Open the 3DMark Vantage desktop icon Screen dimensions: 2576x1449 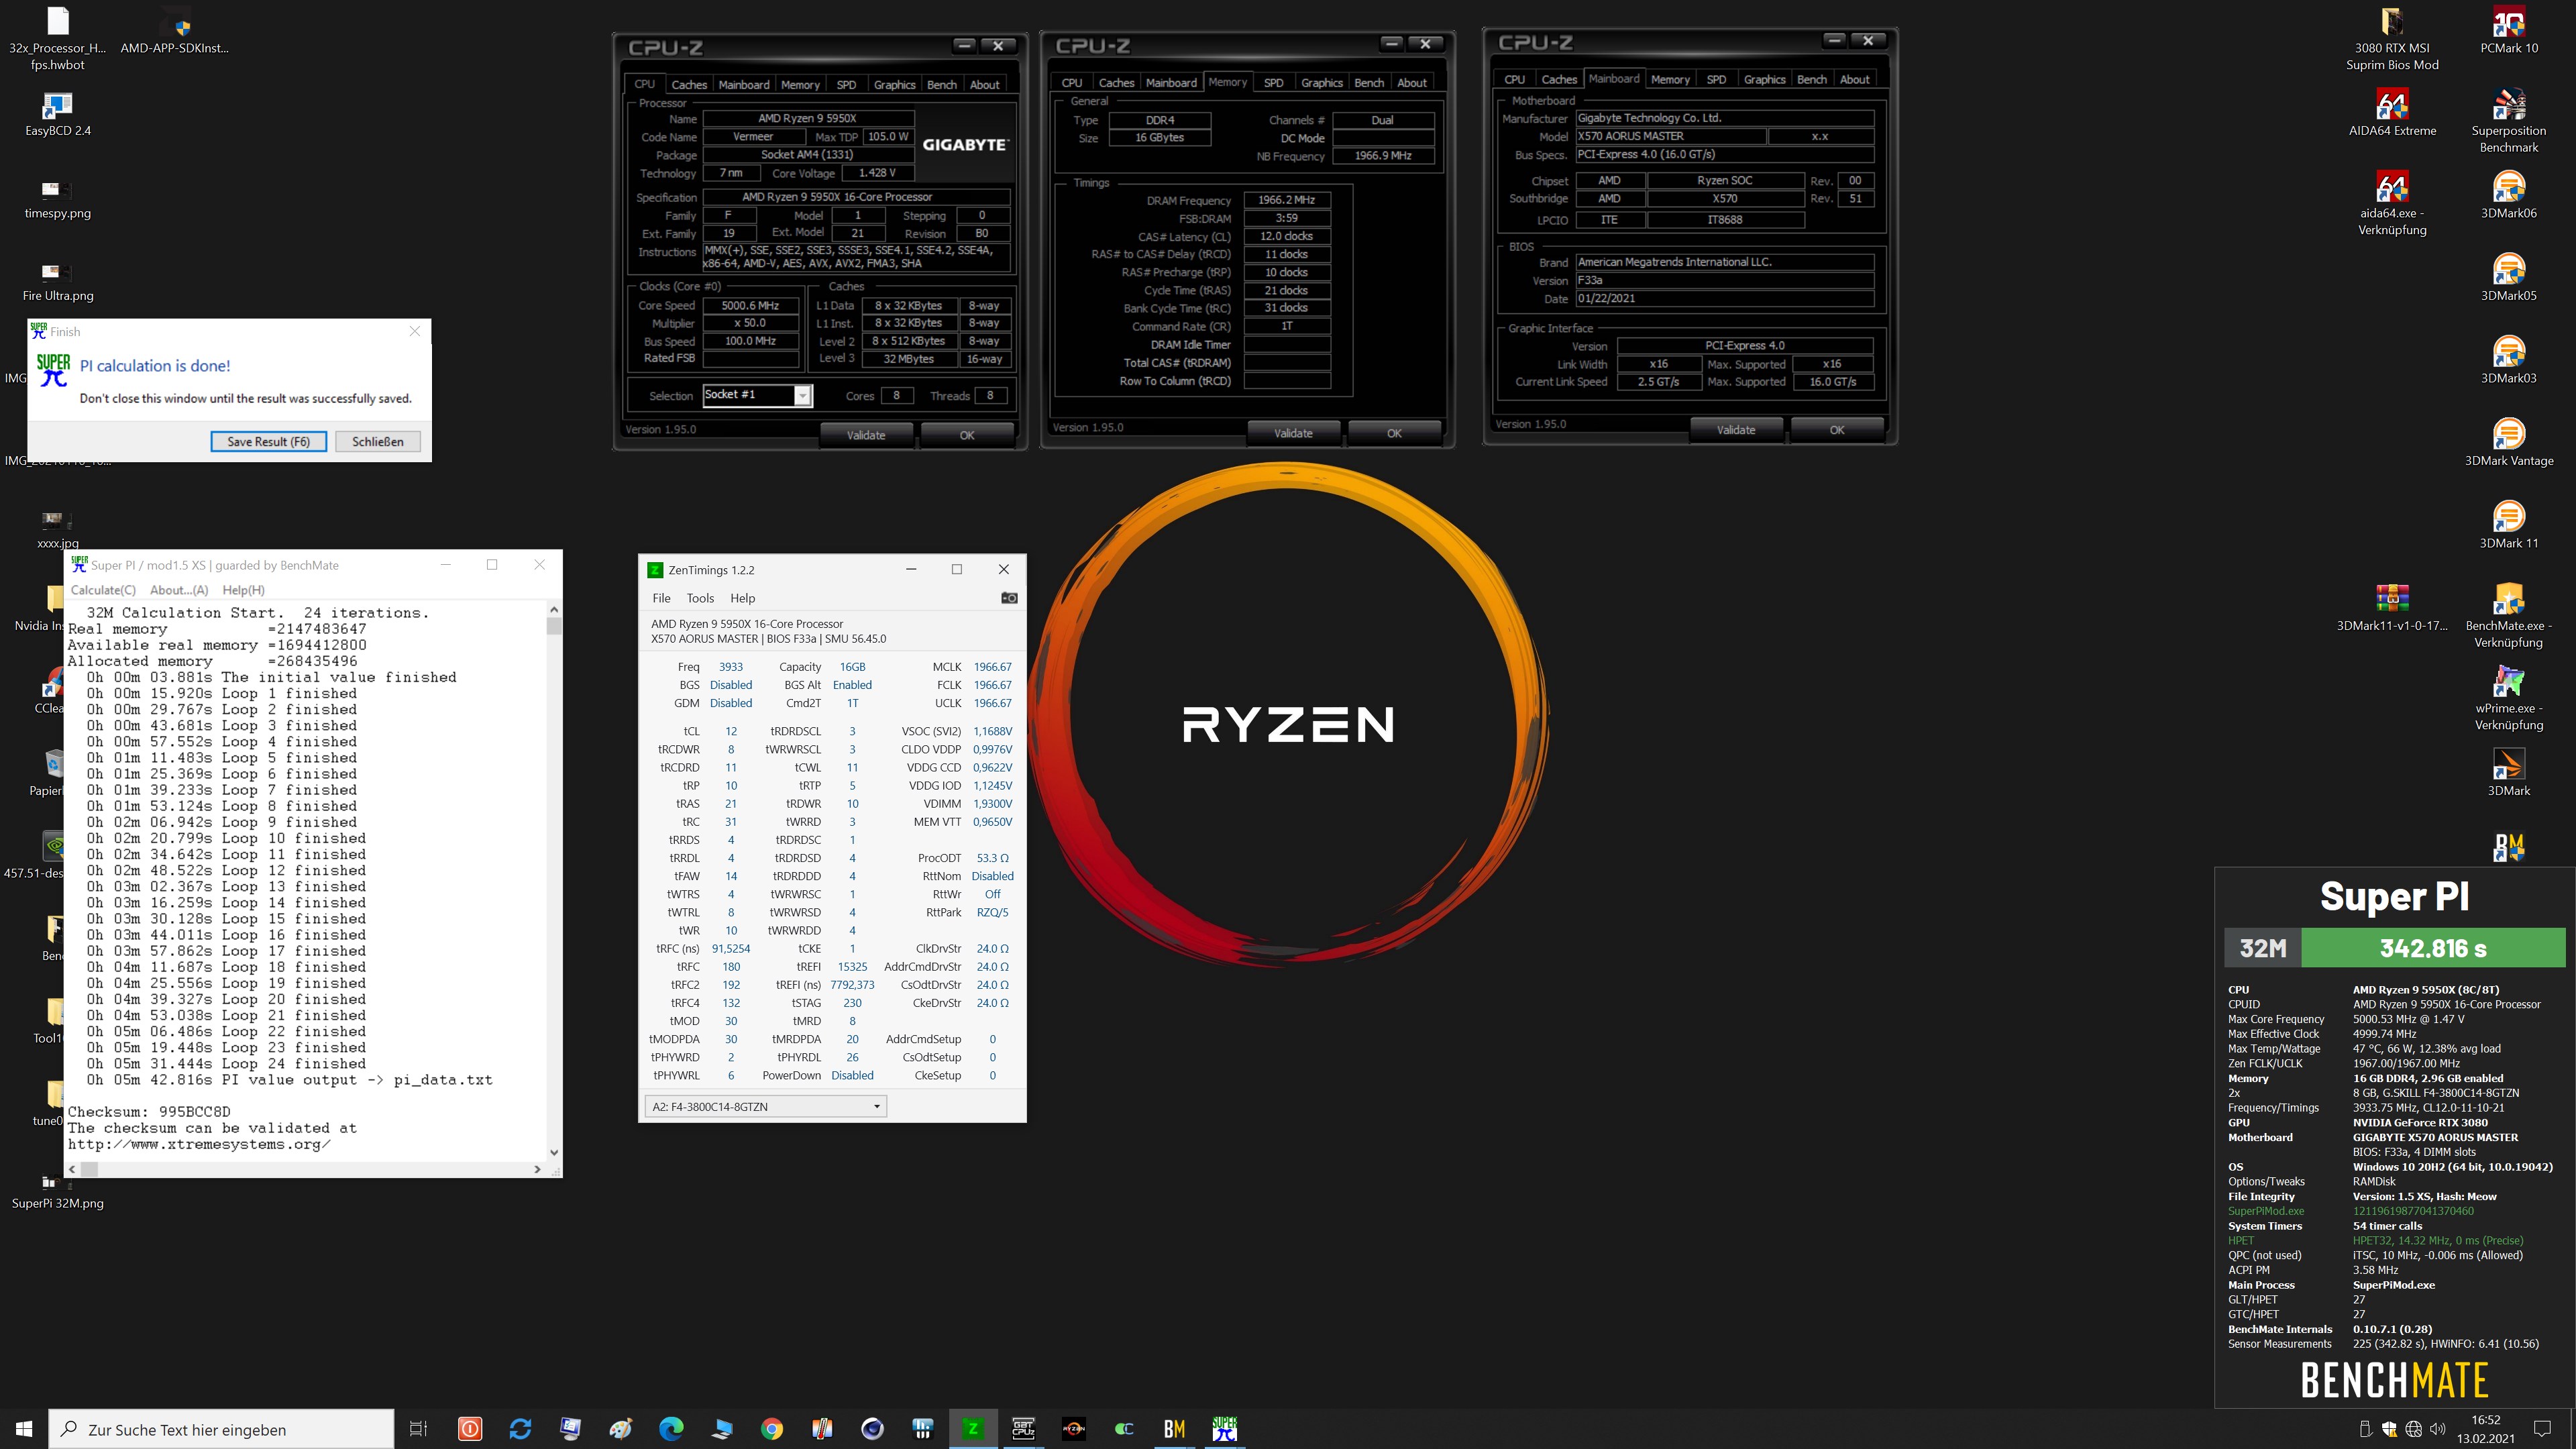click(2508, 442)
